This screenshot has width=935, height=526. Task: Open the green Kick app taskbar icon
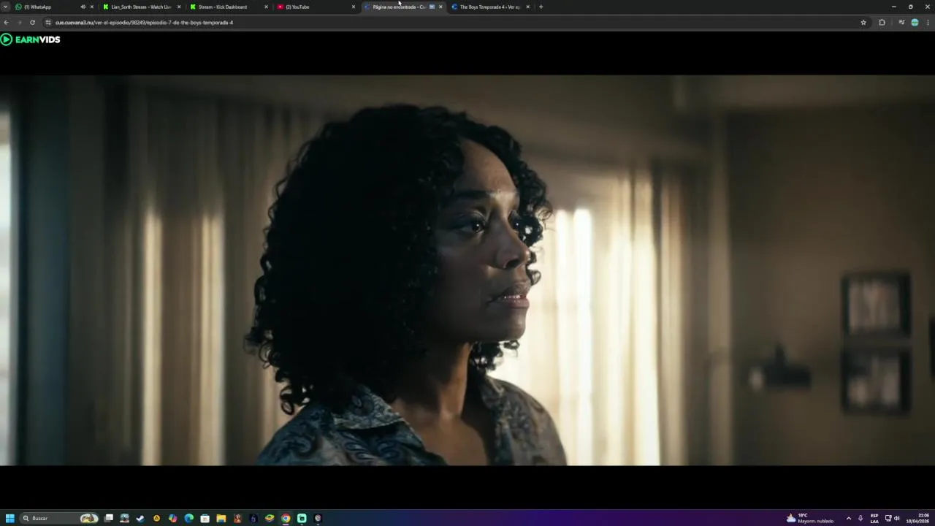[x=302, y=518]
